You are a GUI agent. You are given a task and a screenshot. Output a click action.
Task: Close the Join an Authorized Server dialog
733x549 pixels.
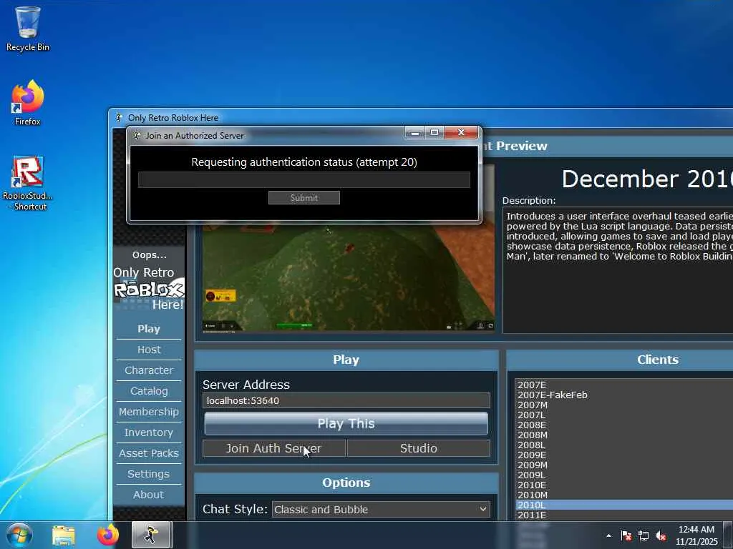click(461, 133)
